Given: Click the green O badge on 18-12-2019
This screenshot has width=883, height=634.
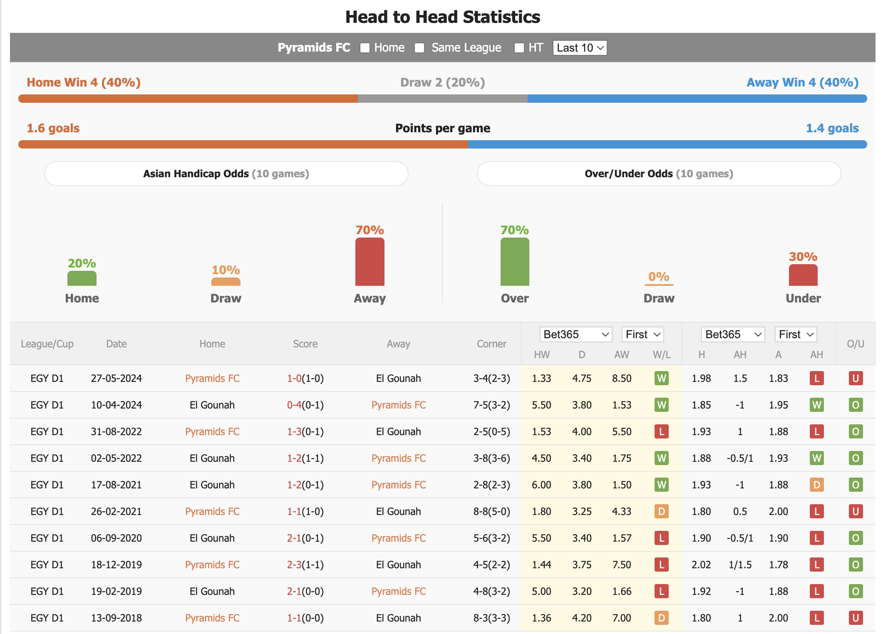Looking at the screenshot, I should [856, 565].
